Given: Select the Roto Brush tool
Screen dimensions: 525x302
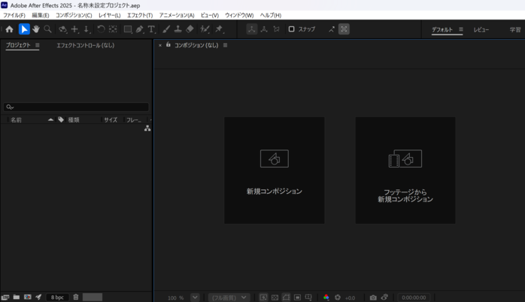Looking at the screenshot, I should (x=205, y=29).
